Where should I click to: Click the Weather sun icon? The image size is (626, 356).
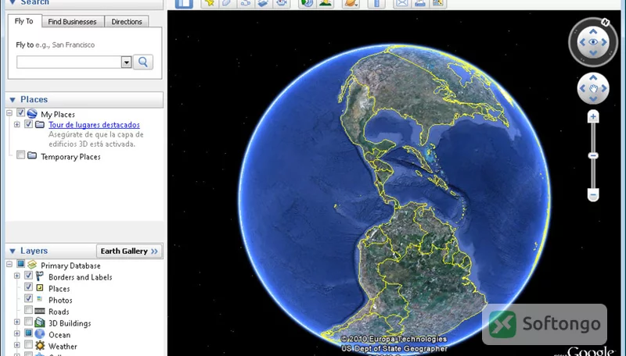coord(40,345)
